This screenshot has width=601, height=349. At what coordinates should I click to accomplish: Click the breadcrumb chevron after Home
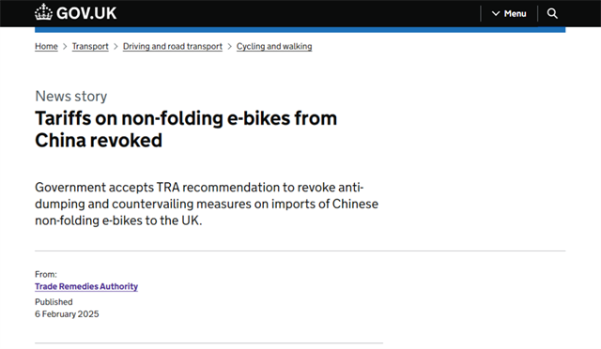(x=65, y=46)
